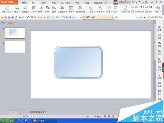Click the Omega symbol icon
Image resolution: width=164 pixels, height=123 pixels.
point(109,8)
